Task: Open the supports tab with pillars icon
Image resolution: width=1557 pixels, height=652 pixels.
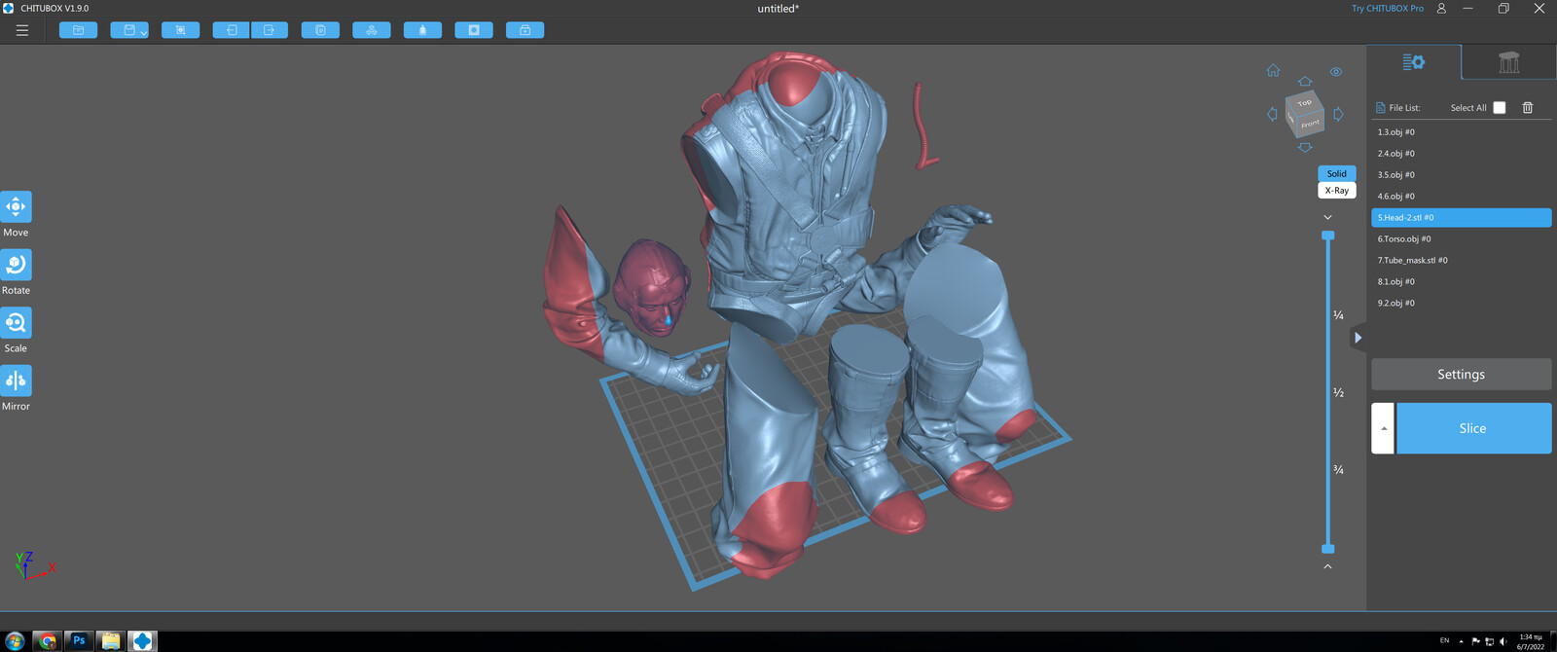Action: coord(1508,62)
